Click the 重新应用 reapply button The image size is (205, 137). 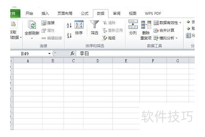coord(112,30)
